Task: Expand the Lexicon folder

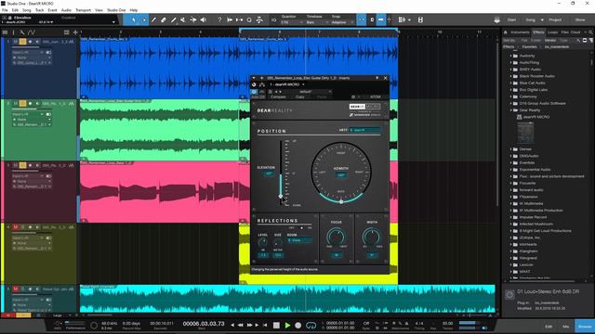Action: (x=510, y=264)
